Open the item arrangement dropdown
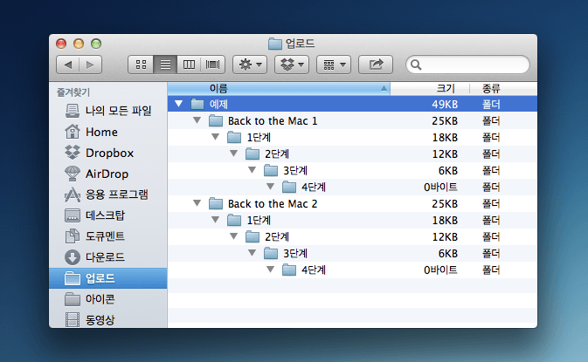The height and width of the screenshot is (362, 588). click(x=334, y=65)
